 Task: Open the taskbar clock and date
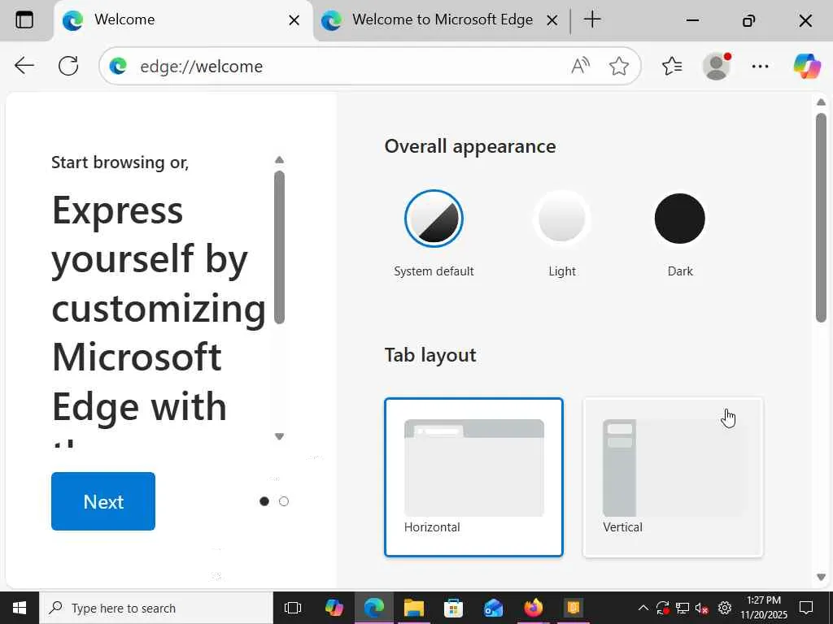(764, 608)
